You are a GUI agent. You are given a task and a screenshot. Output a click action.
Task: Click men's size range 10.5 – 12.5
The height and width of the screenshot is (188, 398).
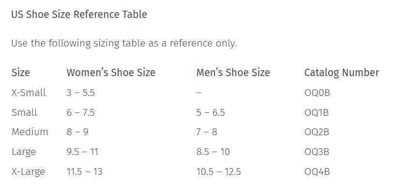pos(218,172)
